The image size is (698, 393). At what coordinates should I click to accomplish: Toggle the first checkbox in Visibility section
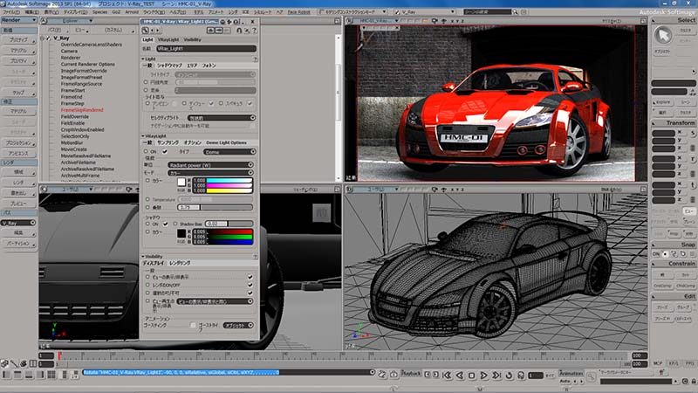coord(250,277)
